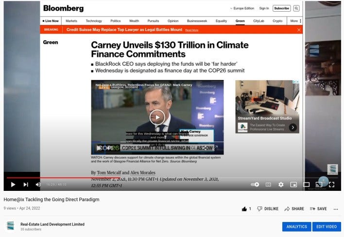Play the Mark Carney embedded video
The width and height of the screenshot is (344, 237).
point(157,118)
